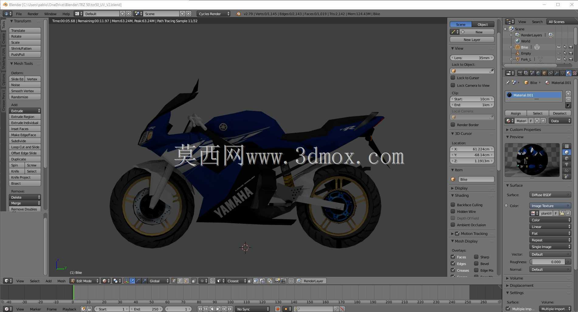This screenshot has height=312, width=578.
Task: Open the Diffuse BSDF surface dropdown
Action: (x=550, y=195)
